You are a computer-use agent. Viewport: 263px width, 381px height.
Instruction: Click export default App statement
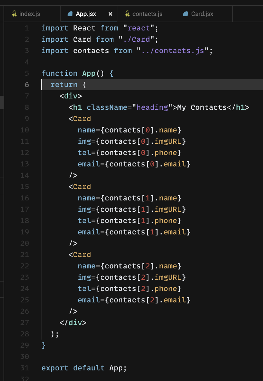[x=84, y=368]
